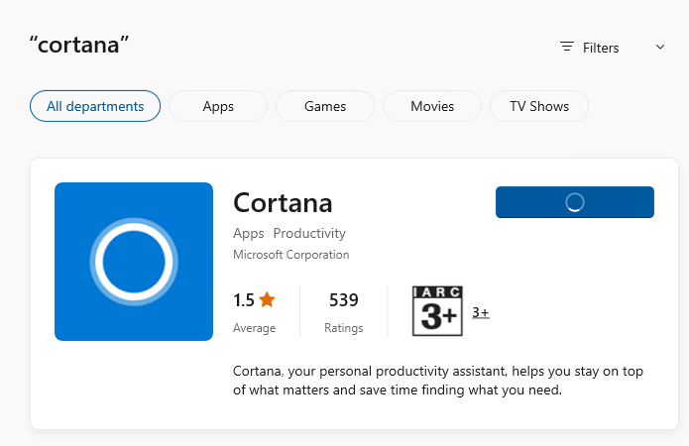Click the blue loading install button

(x=575, y=202)
